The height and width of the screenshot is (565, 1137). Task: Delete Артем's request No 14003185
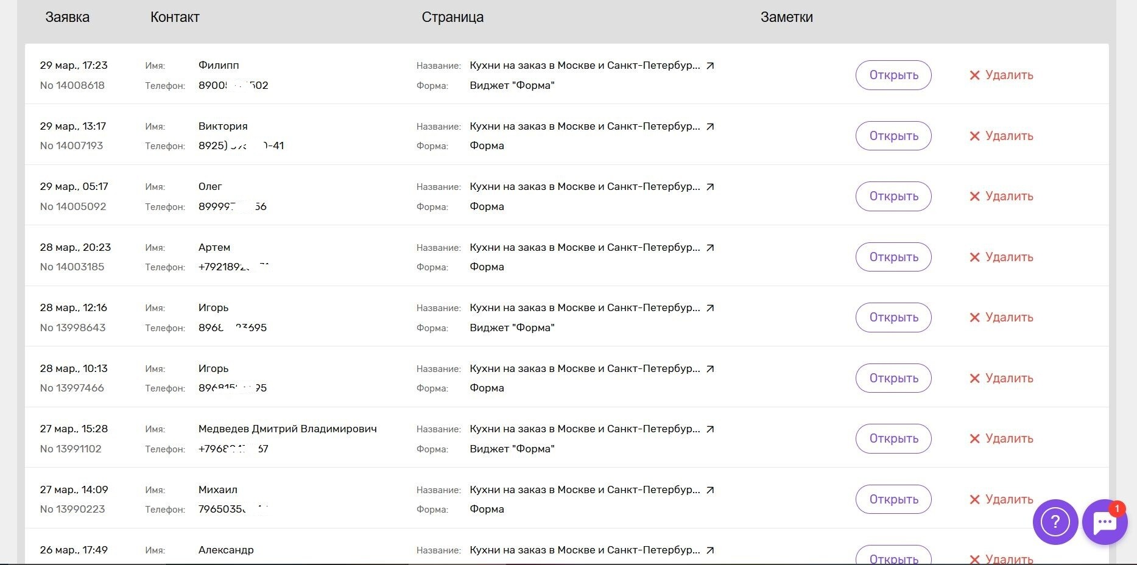pyautogui.click(x=1001, y=257)
